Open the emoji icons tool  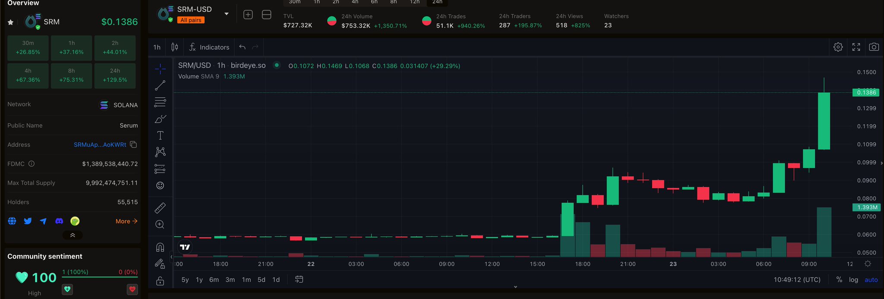coord(160,186)
